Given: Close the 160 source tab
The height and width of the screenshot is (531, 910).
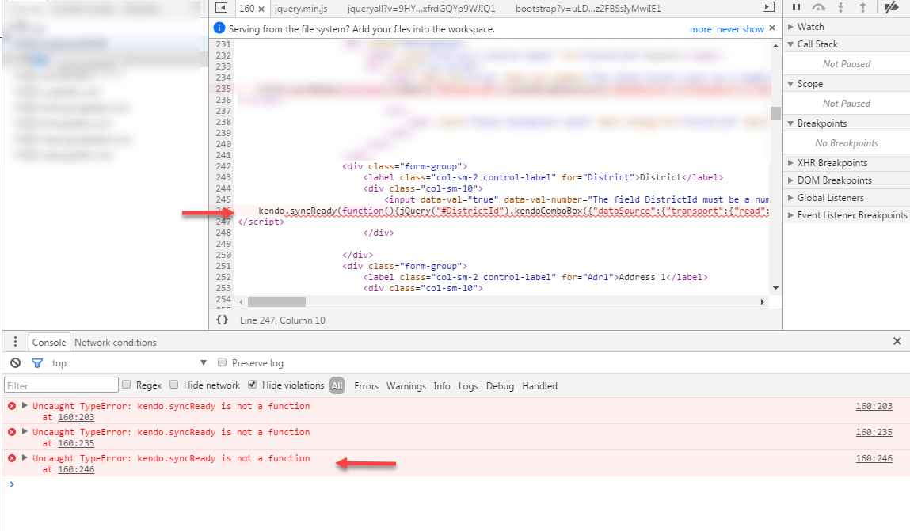Looking at the screenshot, I should pos(261,9).
